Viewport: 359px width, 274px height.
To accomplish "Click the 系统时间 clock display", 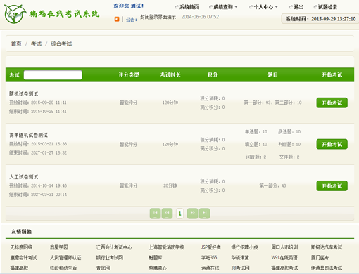I will (320, 19).
